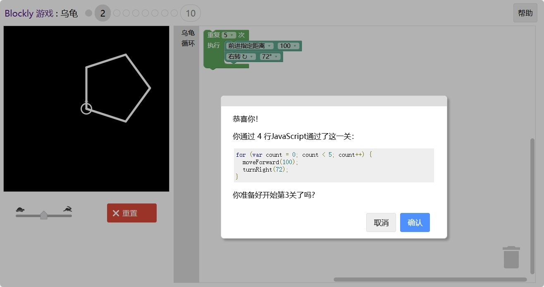The height and width of the screenshot is (287, 544).
Task: Select current level 2 indicator
Action: click(x=103, y=13)
